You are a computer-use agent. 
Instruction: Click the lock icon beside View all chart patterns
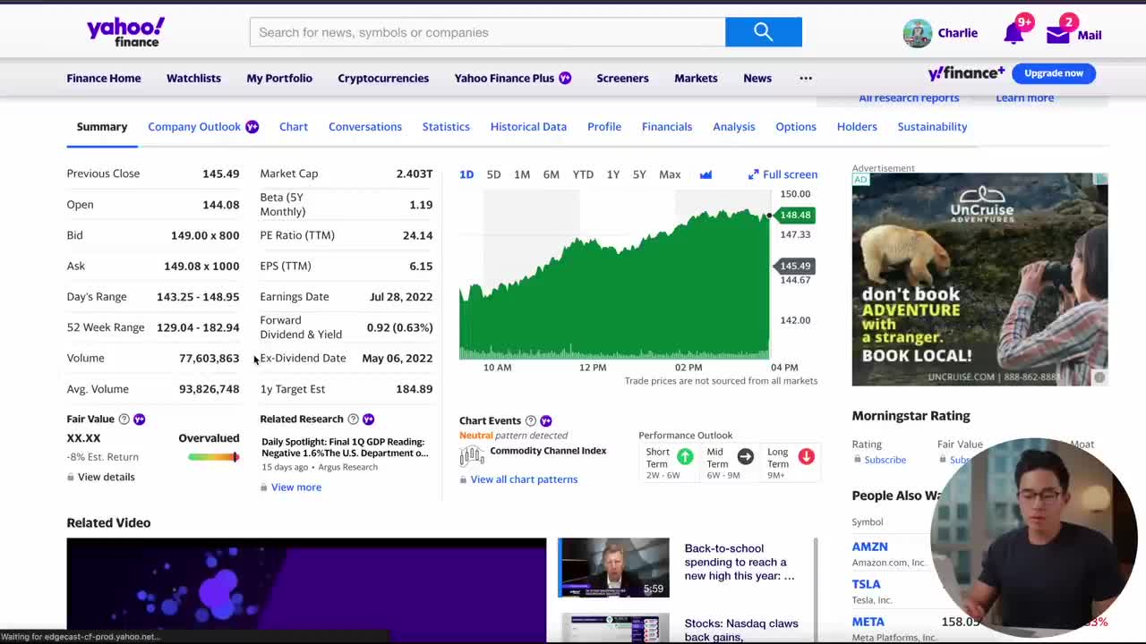click(x=463, y=479)
